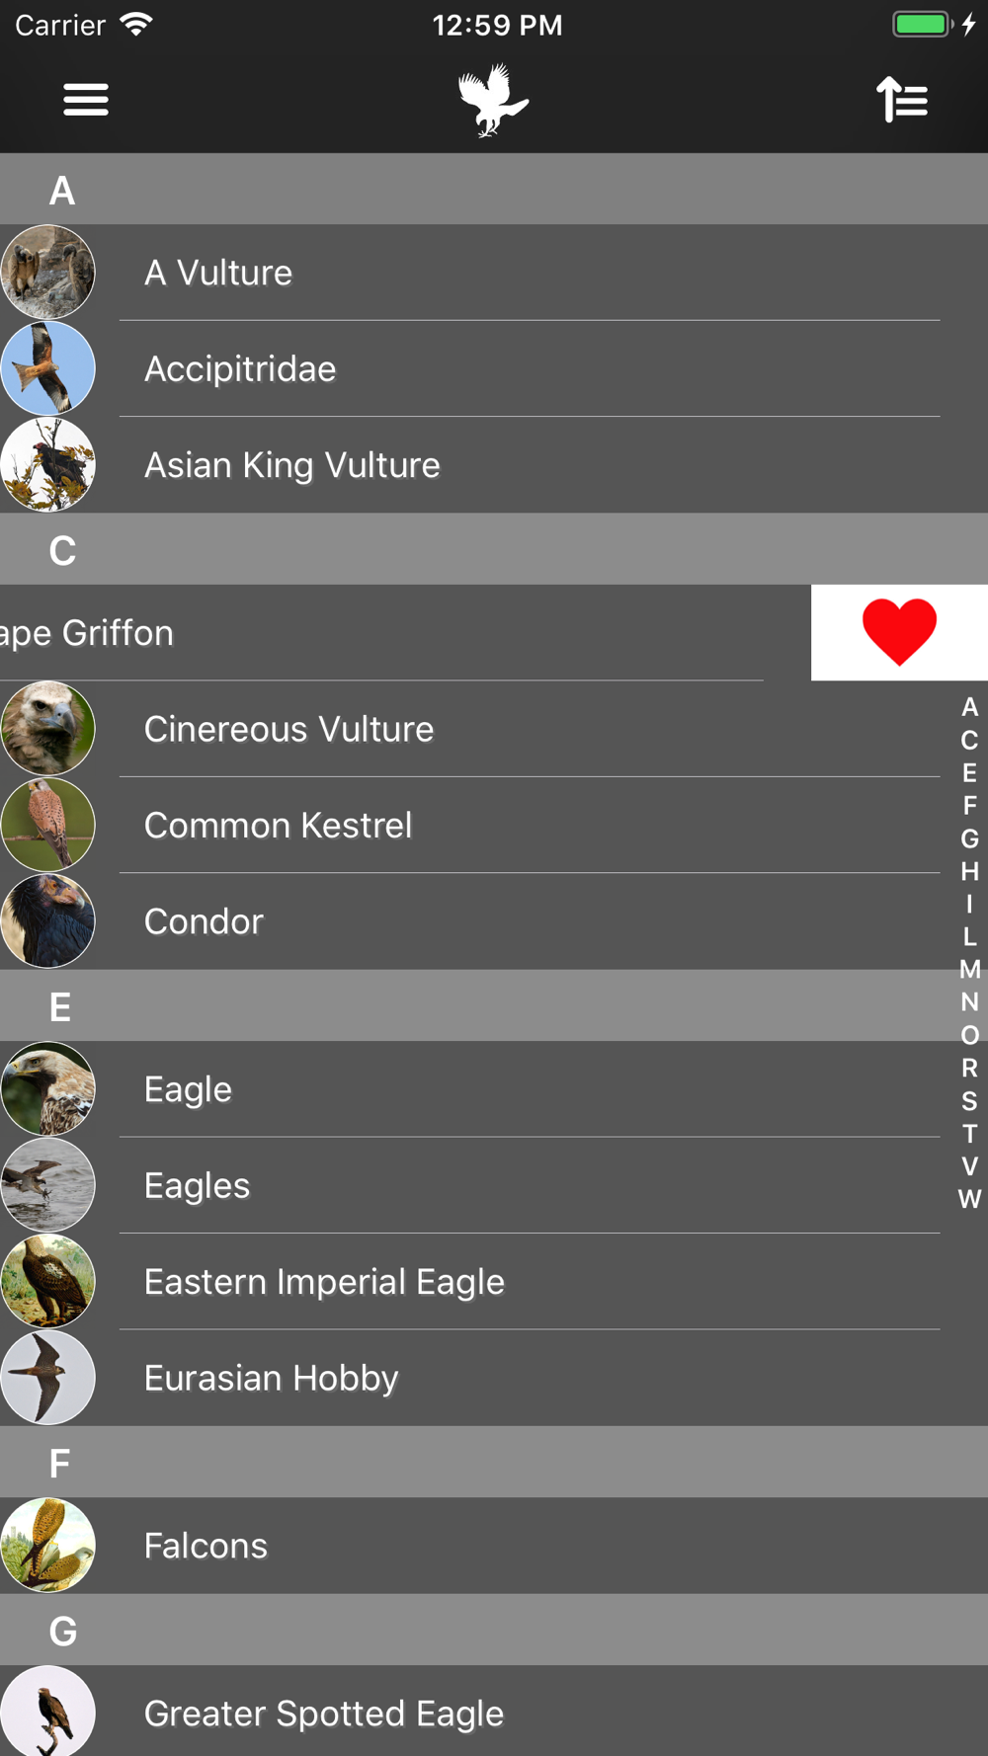This screenshot has width=988, height=1756.
Task: Jump to letter W in index
Action: [969, 1199]
